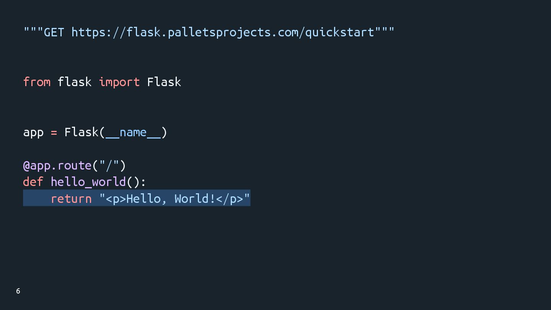Click the colon after hello_world()
This screenshot has width=551, height=310.
point(143,182)
